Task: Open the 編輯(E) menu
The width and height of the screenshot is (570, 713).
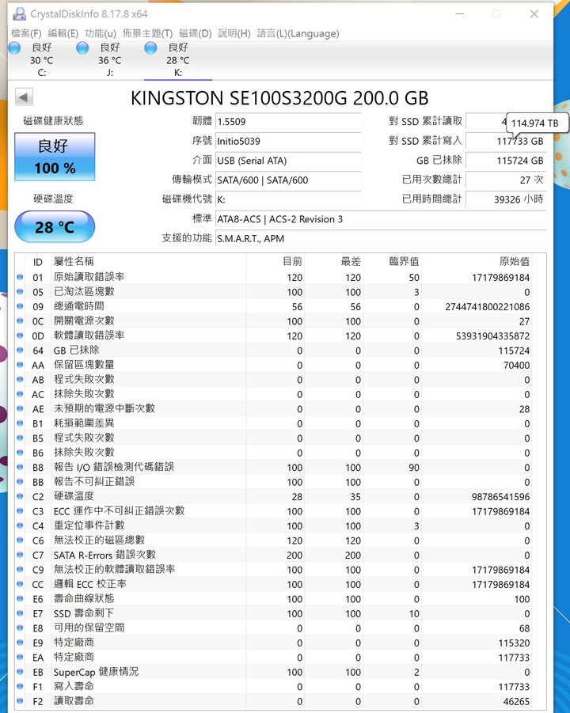Action: pos(63,33)
